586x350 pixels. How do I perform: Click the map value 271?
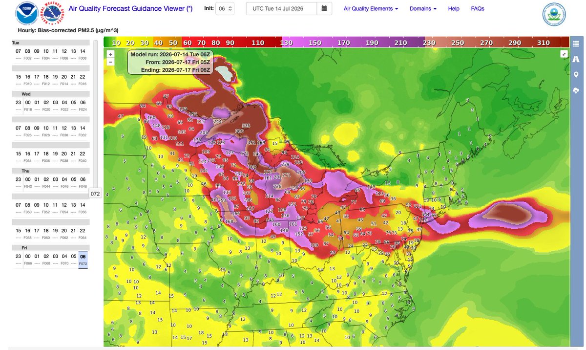[x=286, y=175]
